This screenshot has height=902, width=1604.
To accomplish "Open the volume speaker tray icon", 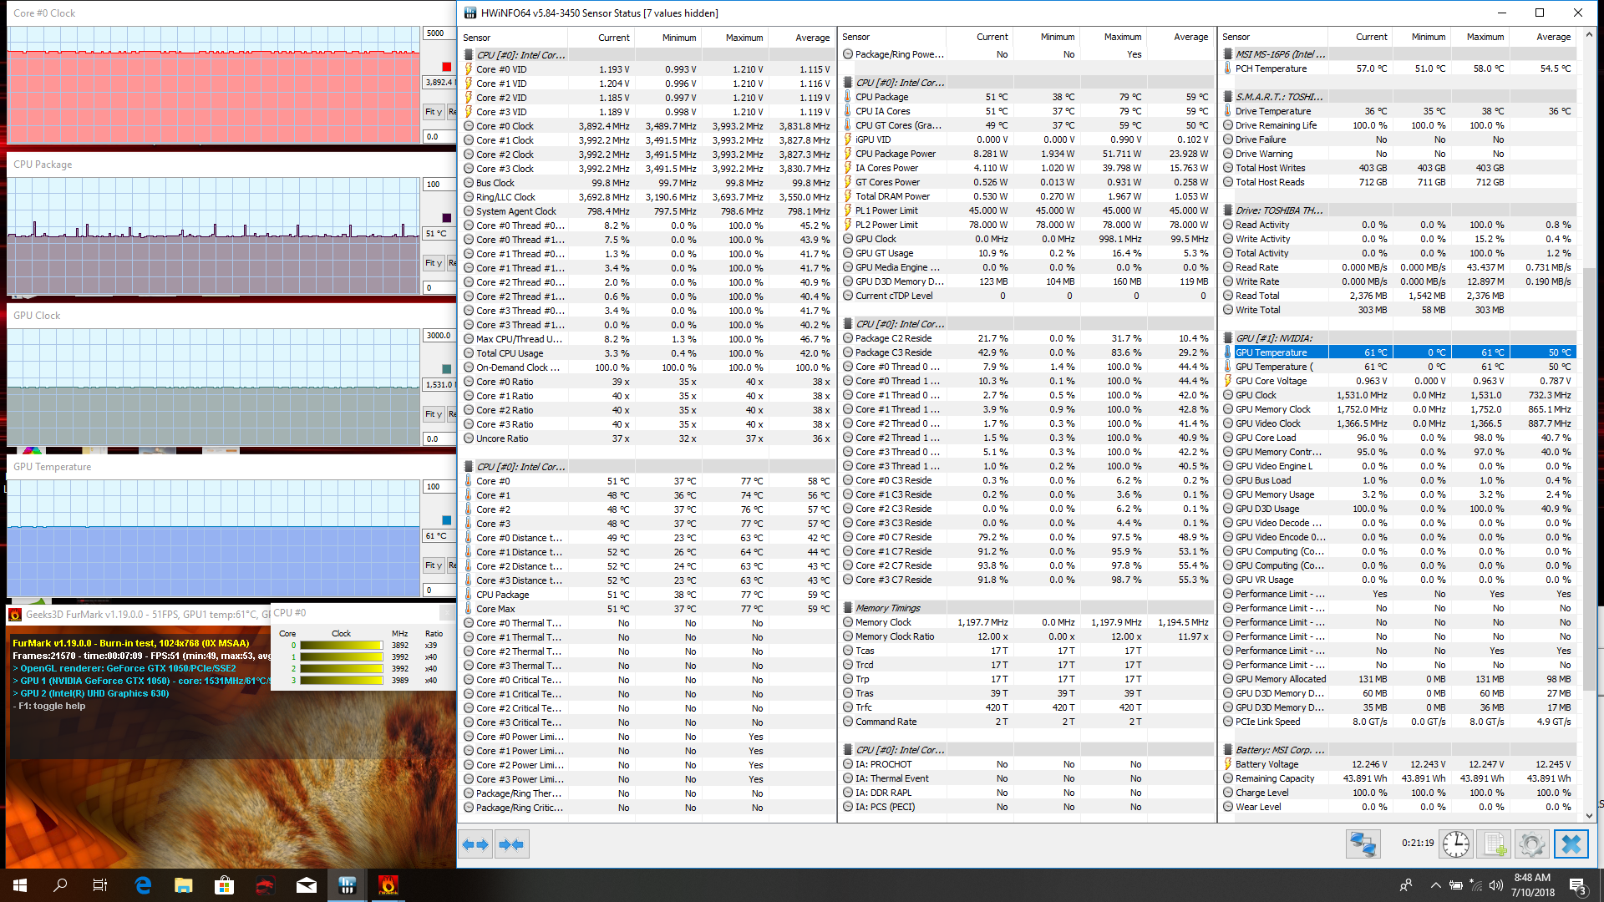I will pos(1496,885).
